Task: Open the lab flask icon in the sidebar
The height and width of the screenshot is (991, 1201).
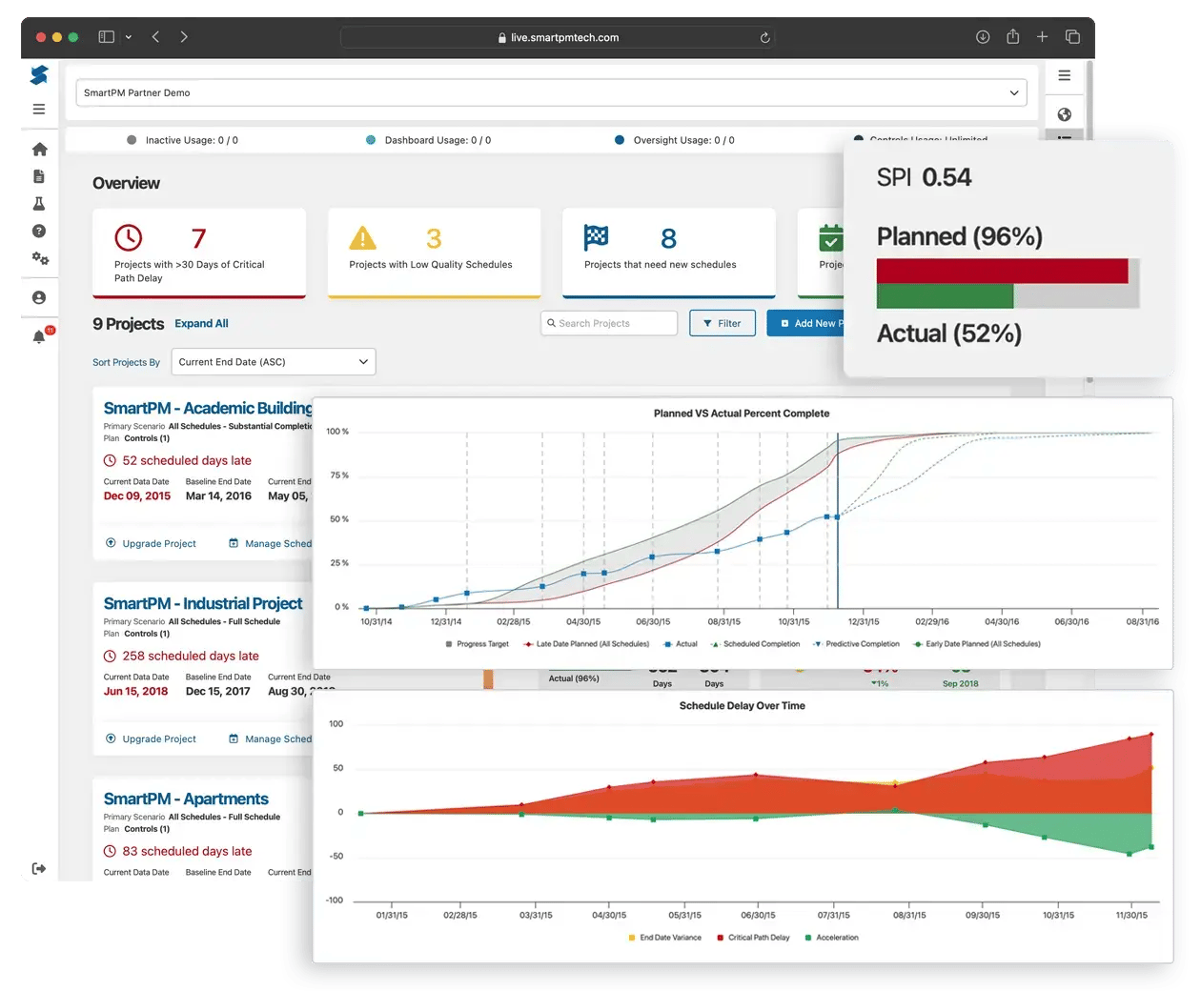Action: (x=39, y=204)
